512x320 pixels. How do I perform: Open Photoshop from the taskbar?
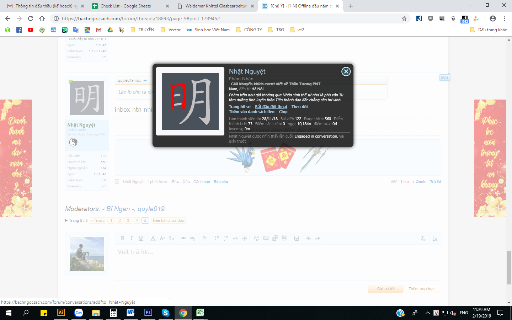(148, 313)
